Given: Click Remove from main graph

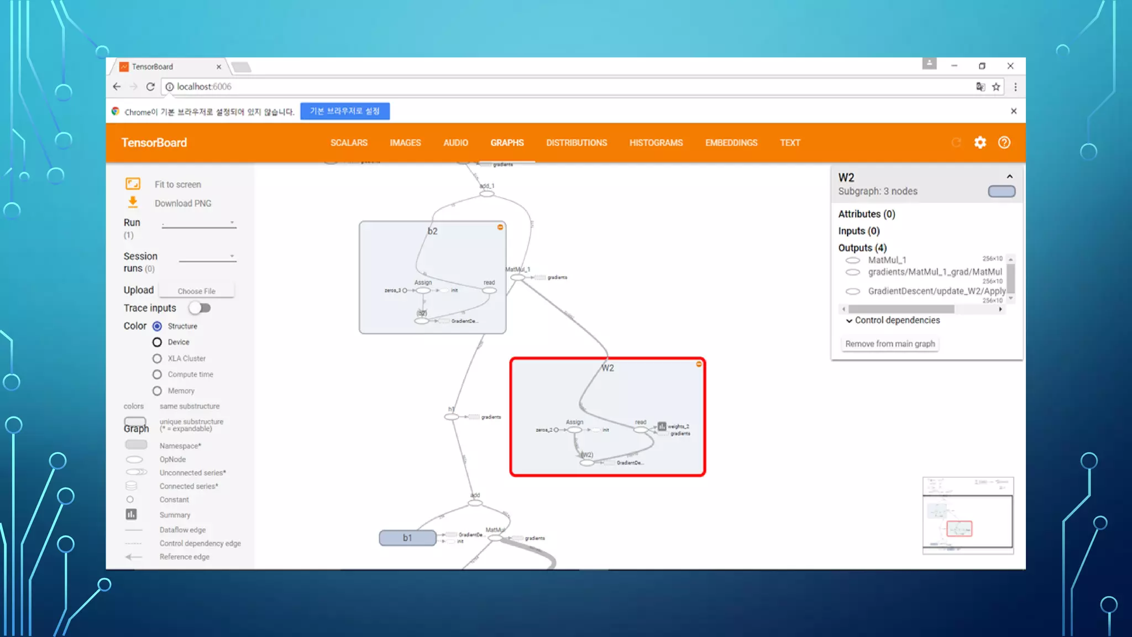Looking at the screenshot, I should click(890, 344).
